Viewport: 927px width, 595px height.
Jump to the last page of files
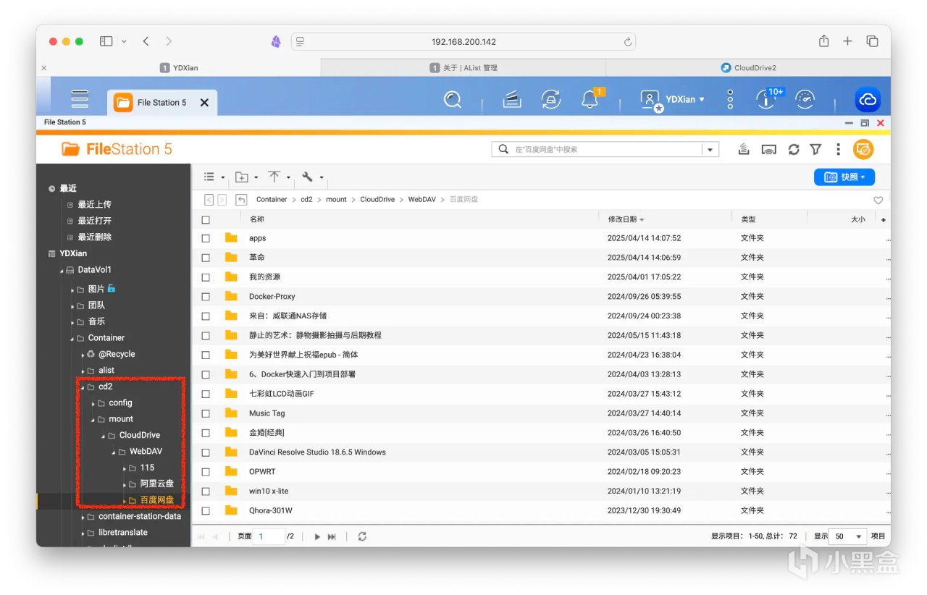coord(332,536)
